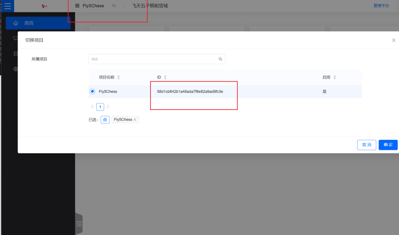Click the 确定 confirm button

(x=388, y=145)
